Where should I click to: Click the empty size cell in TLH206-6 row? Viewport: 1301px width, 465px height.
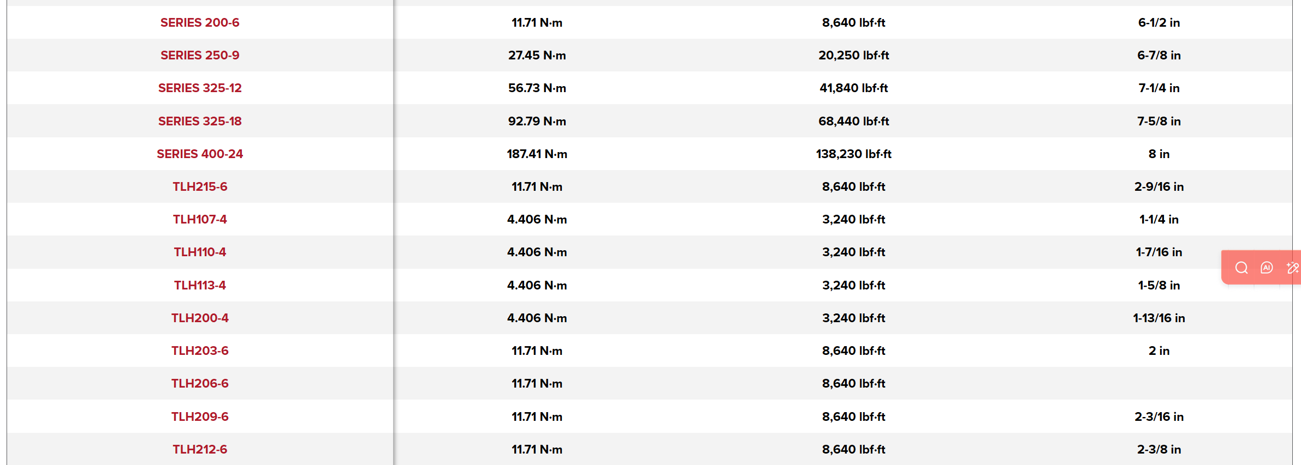(1159, 383)
